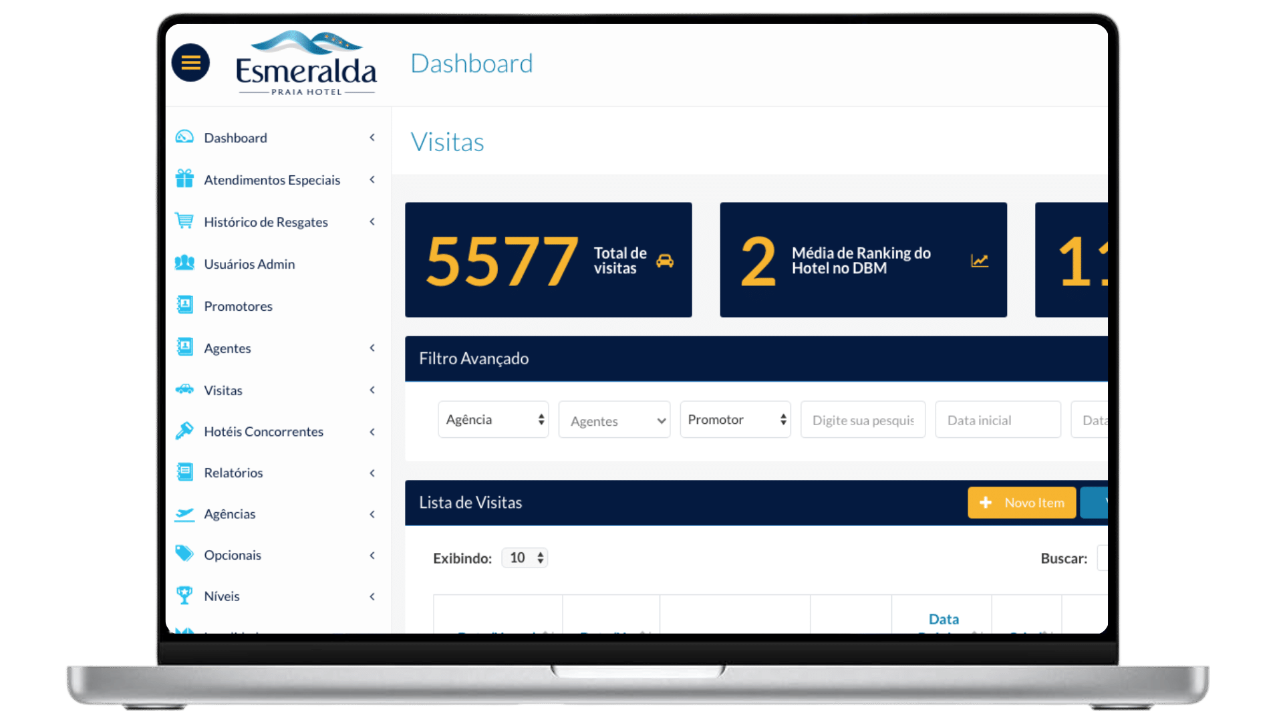Click car icon in Total de visitas card
Screen dimensions: 1283x722
pyautogui.click(x=665, y=261)
